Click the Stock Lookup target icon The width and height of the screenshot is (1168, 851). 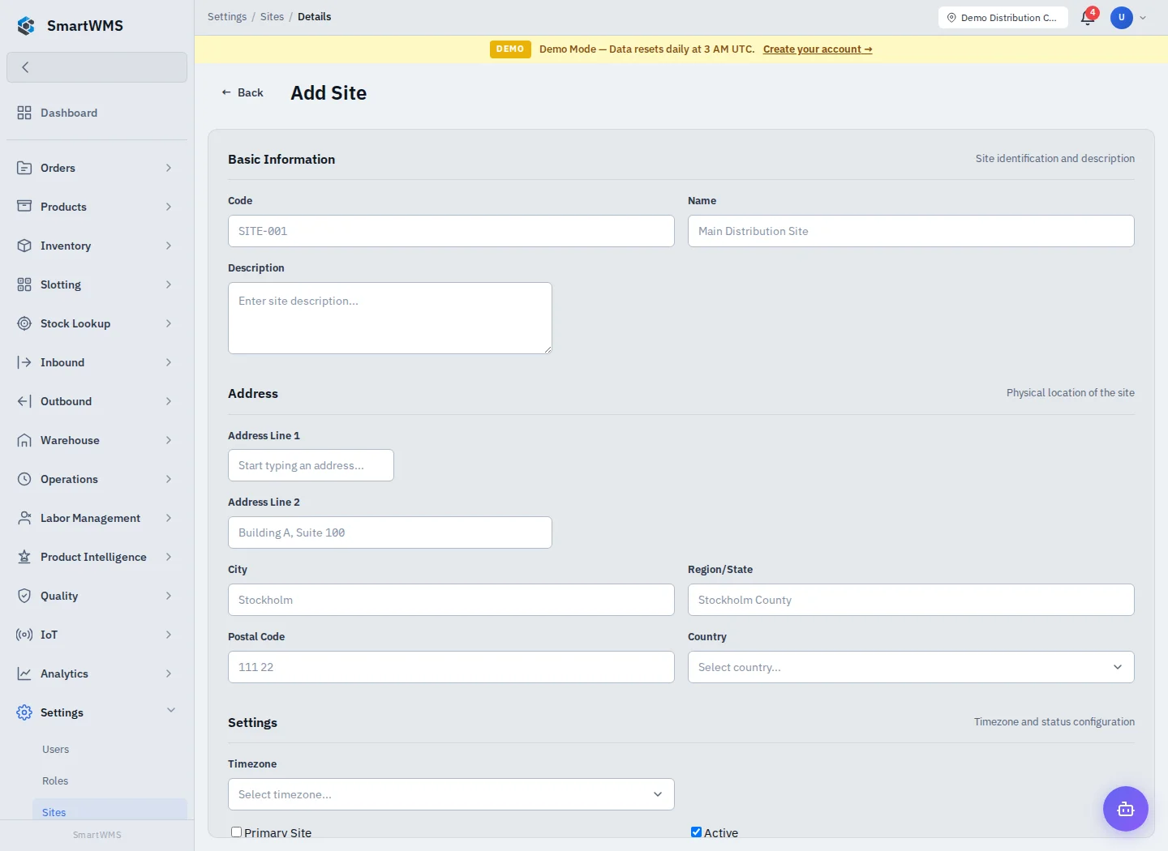click(x=24, y=323)
